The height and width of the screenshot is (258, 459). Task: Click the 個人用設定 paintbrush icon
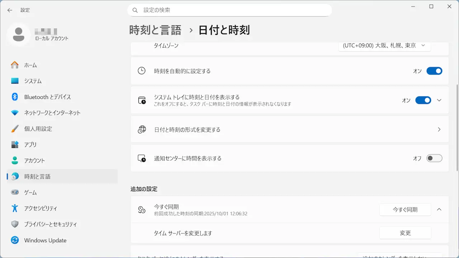click(x=15, y=129)
